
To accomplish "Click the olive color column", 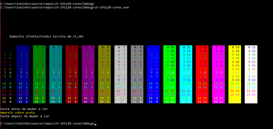I will click(x=105, y=74).
